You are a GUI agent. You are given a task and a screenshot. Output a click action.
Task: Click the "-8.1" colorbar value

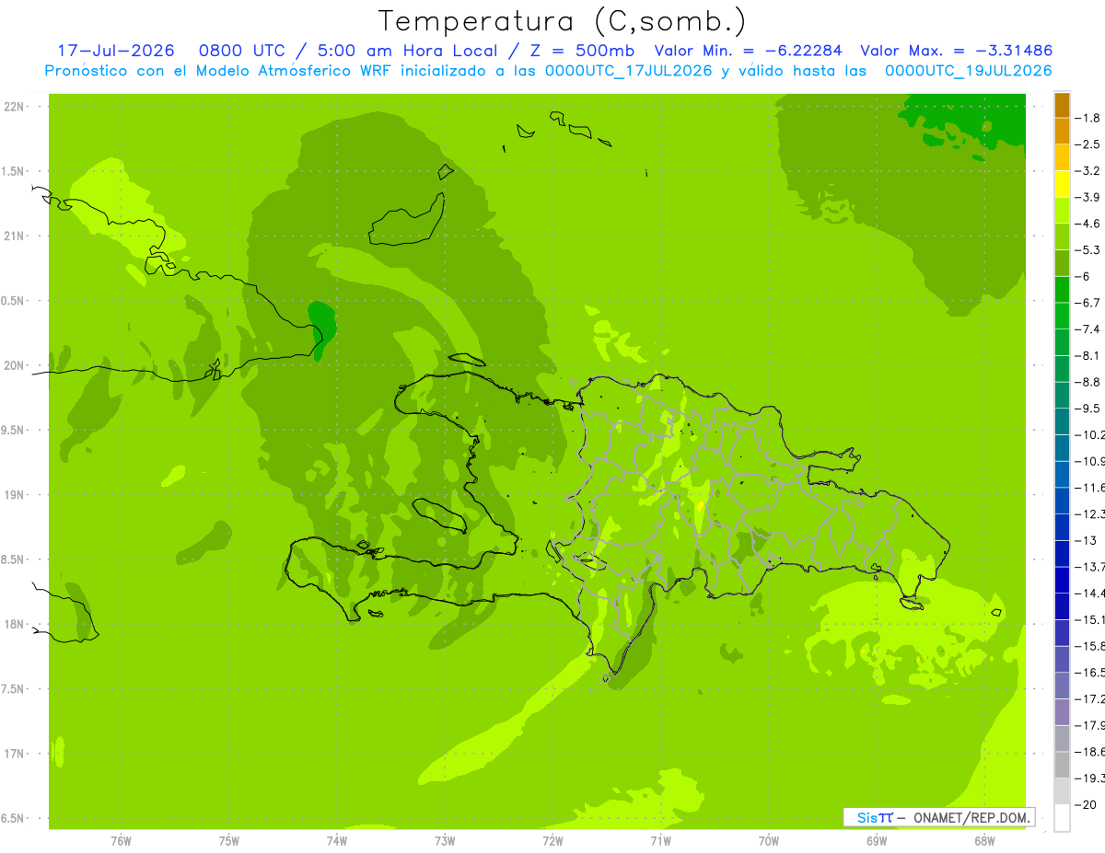coord(1088,355)
